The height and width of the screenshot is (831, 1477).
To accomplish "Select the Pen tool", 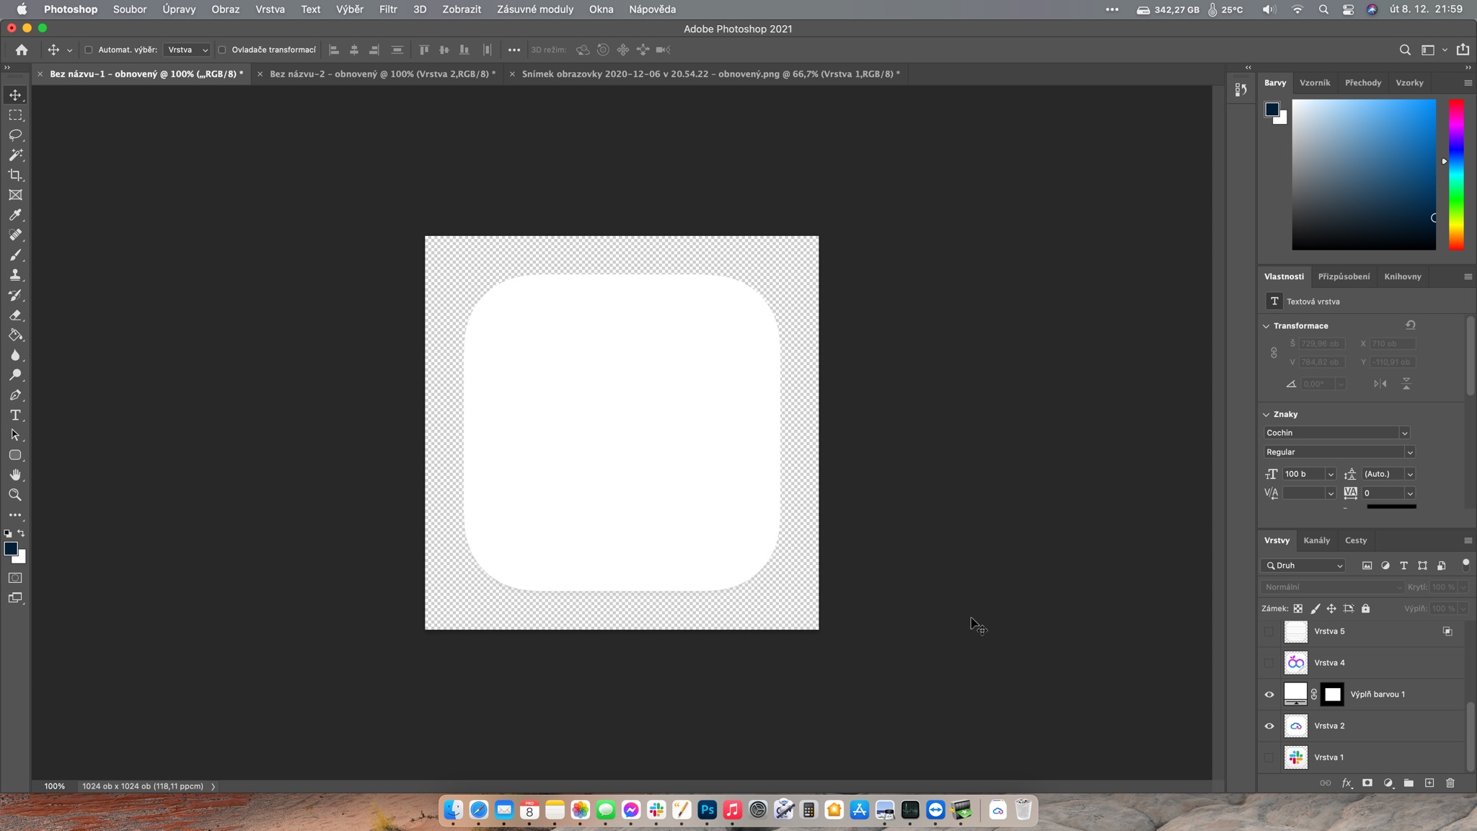I will [15, 395].
